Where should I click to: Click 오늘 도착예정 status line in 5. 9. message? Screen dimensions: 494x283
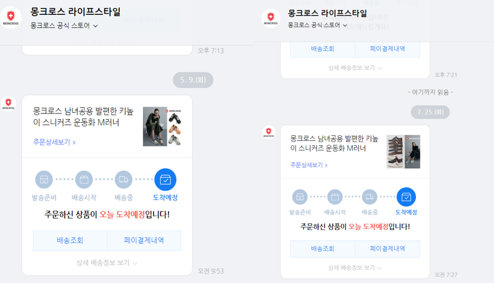107,215
